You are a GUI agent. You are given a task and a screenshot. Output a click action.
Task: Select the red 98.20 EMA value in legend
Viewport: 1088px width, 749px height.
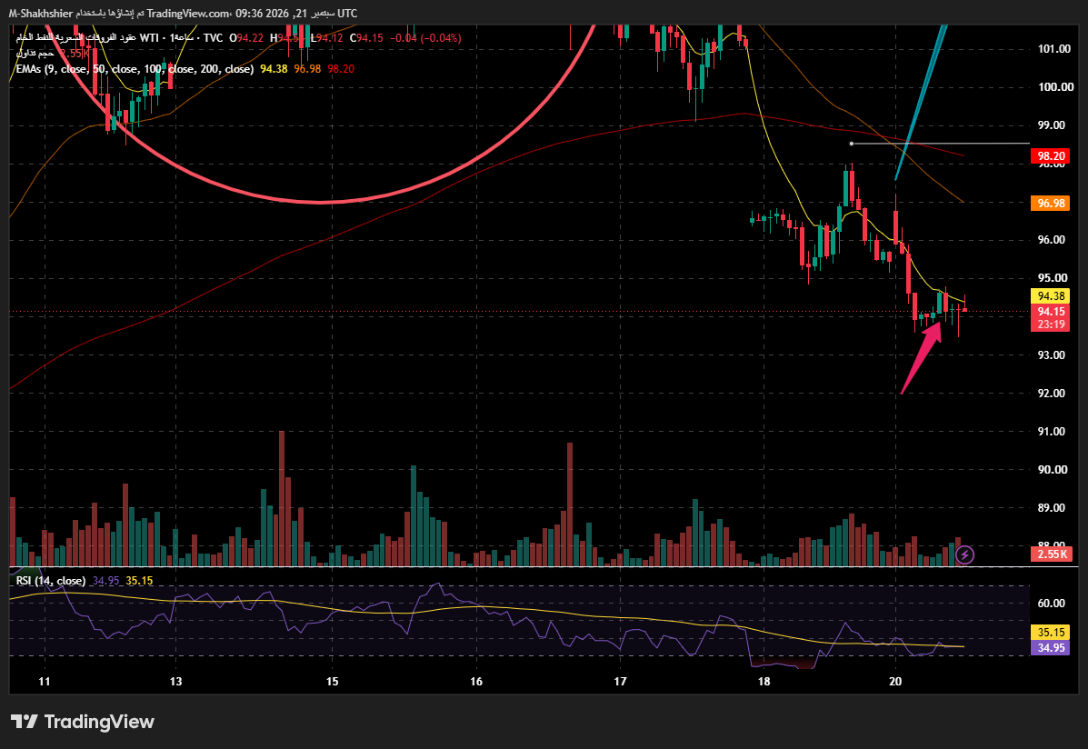pyautogui.click(x=341, y=69)
